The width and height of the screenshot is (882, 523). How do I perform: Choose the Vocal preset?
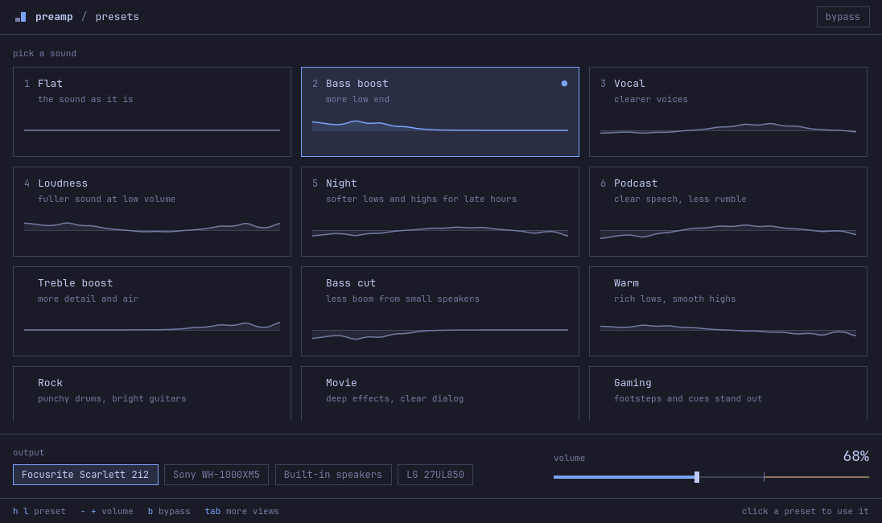tap(727, 112)
